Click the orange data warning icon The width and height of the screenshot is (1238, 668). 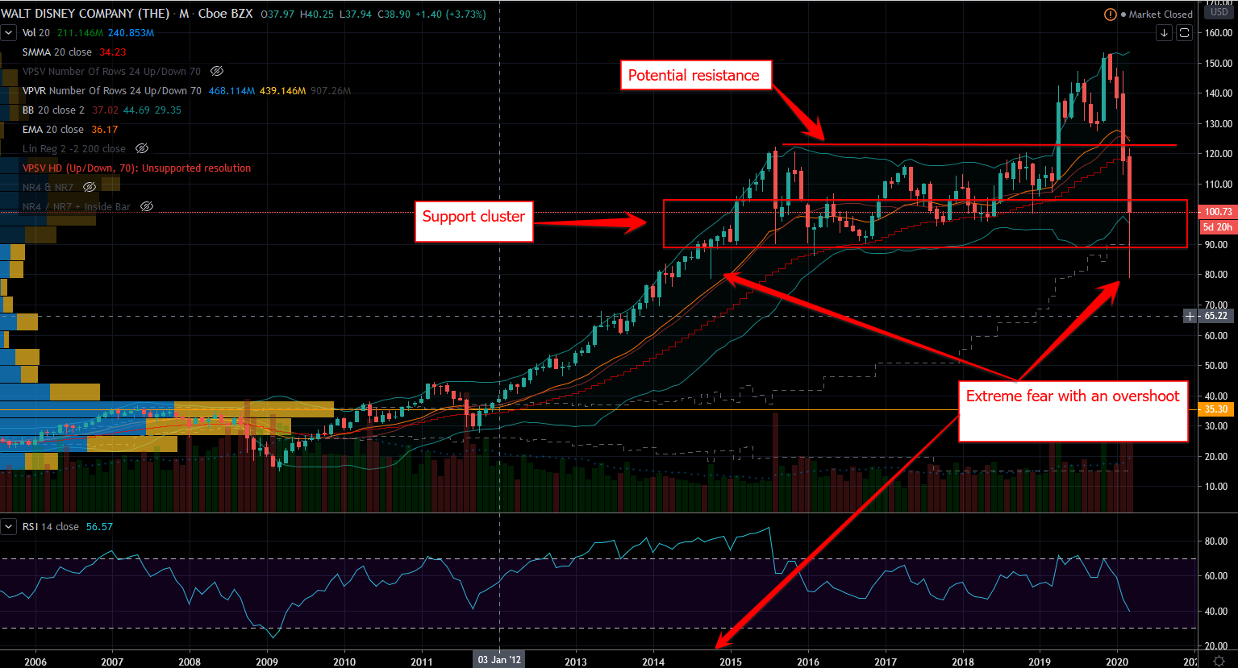[1111, 15]
